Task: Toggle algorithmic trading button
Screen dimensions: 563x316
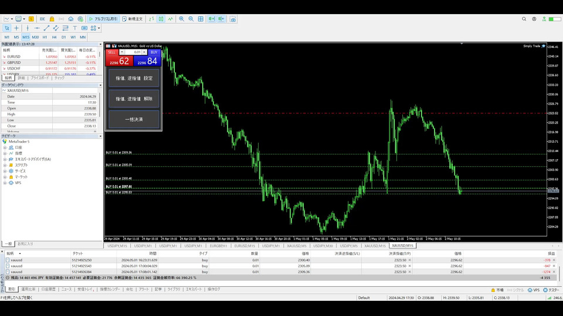Action: coord(103,19)
